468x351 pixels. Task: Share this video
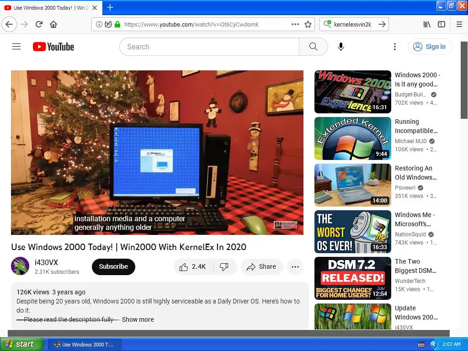point(261,266)
